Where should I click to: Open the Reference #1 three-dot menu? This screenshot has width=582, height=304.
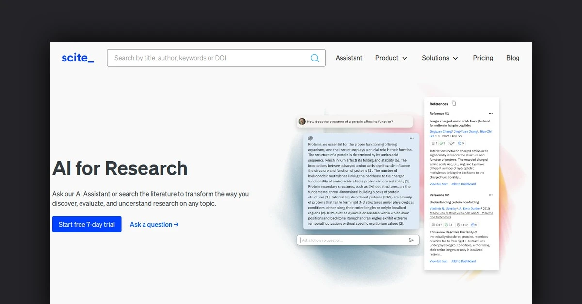coord(491,113)
